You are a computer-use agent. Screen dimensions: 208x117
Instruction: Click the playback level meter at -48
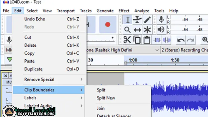click(x=199, y=29)
